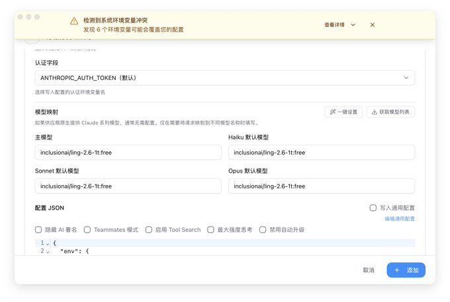The height and width of the screenshot is (302, 450).
Task: Click the 取消 button
Action: click(369, 270)
